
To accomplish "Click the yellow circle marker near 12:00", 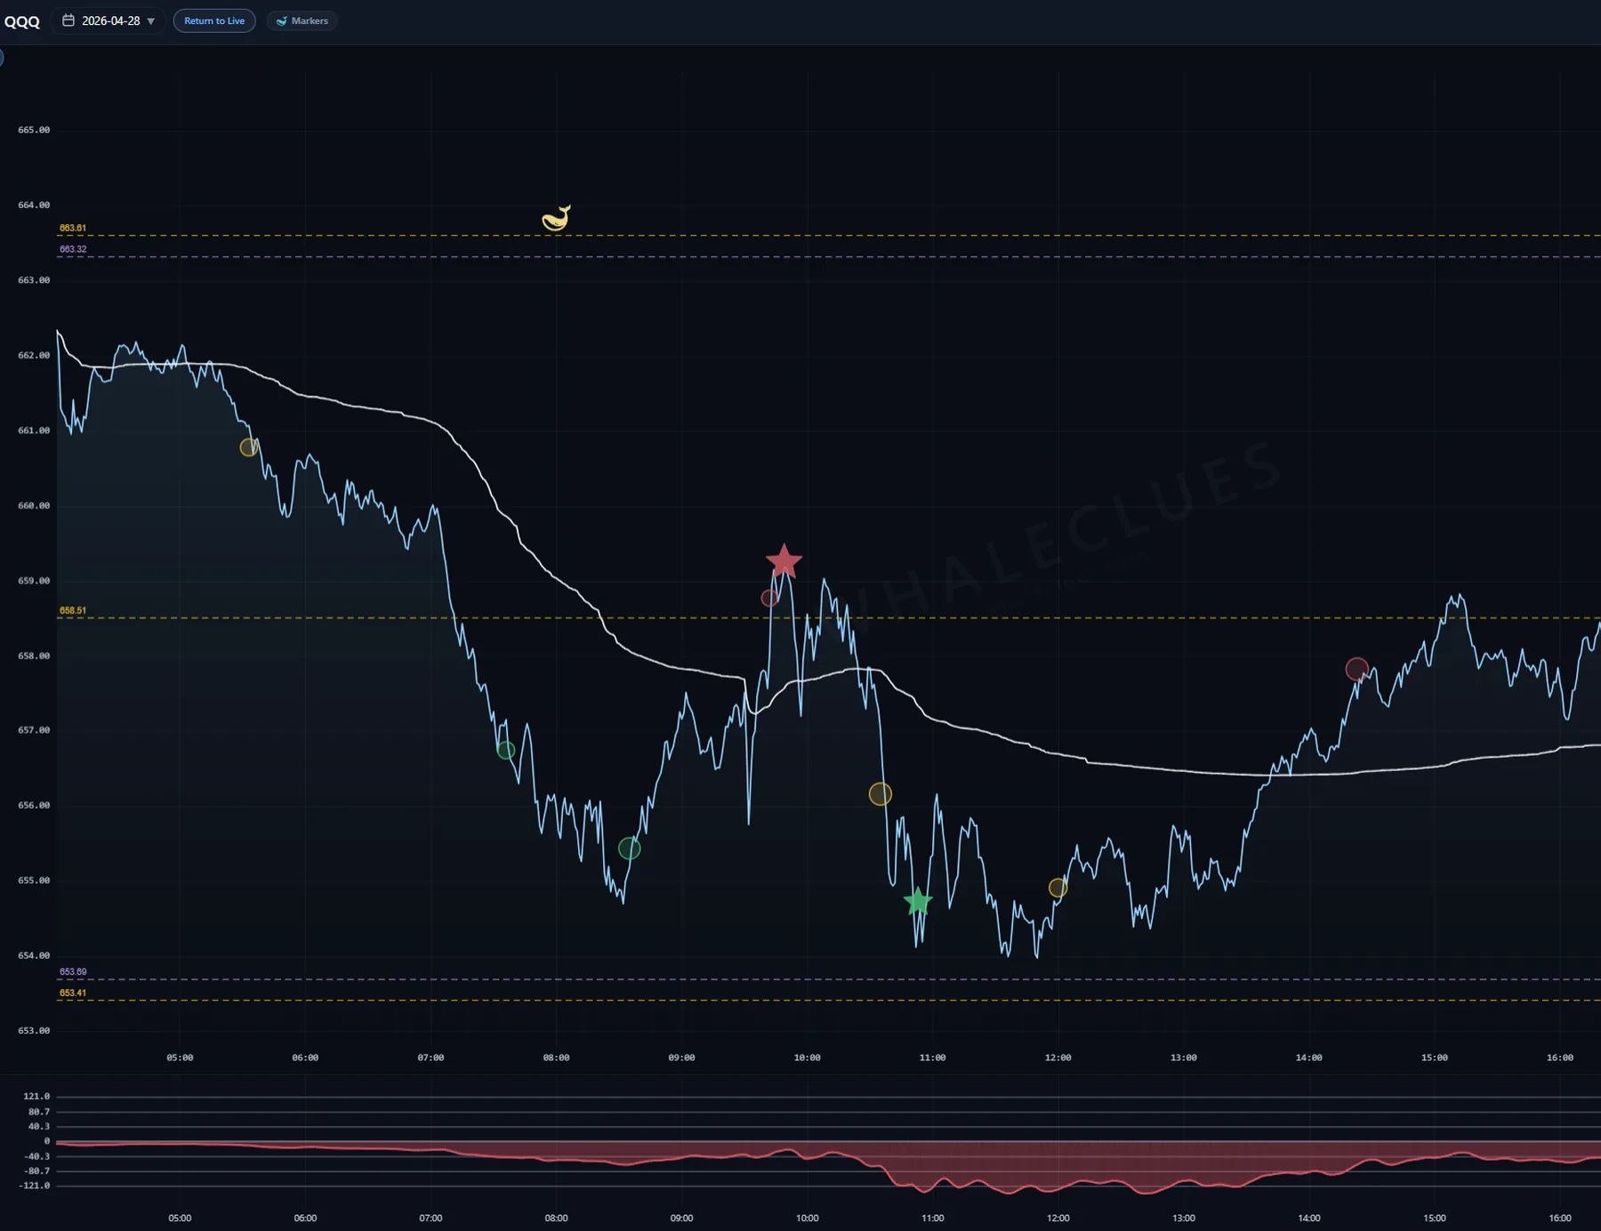I will (x=1058, y=888).
